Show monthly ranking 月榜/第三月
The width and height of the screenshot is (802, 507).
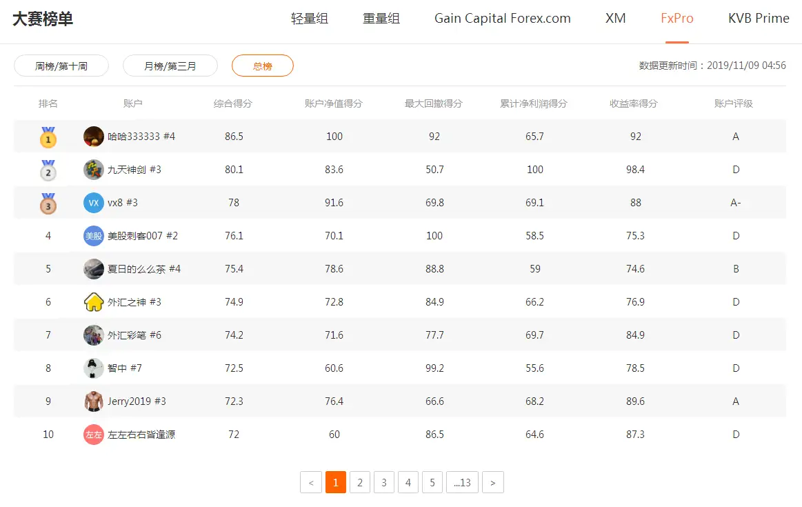[170, 66]
